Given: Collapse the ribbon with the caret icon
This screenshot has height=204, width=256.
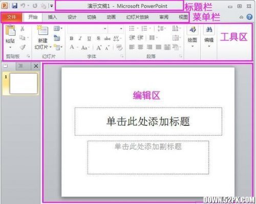Looking at the screenshot, I should 241,17.
